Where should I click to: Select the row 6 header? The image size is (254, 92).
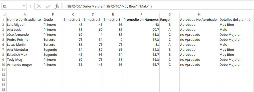point(3,44)
